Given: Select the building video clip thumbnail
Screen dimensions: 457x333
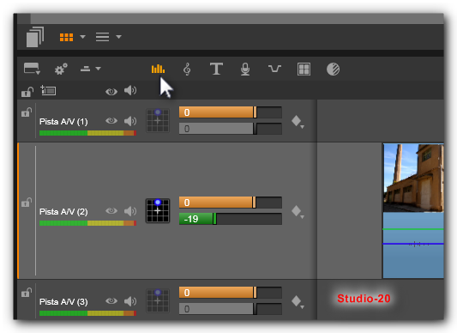Looking at the screenshot, I should (413, 178).
